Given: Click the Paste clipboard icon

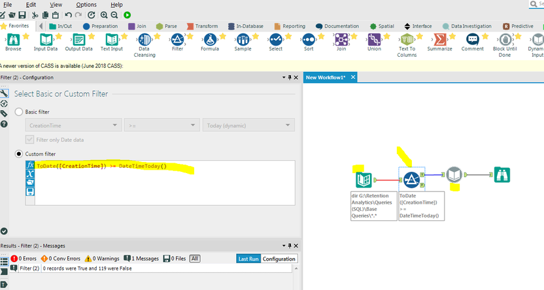Looking at the screenshot, I should point(55,15).
